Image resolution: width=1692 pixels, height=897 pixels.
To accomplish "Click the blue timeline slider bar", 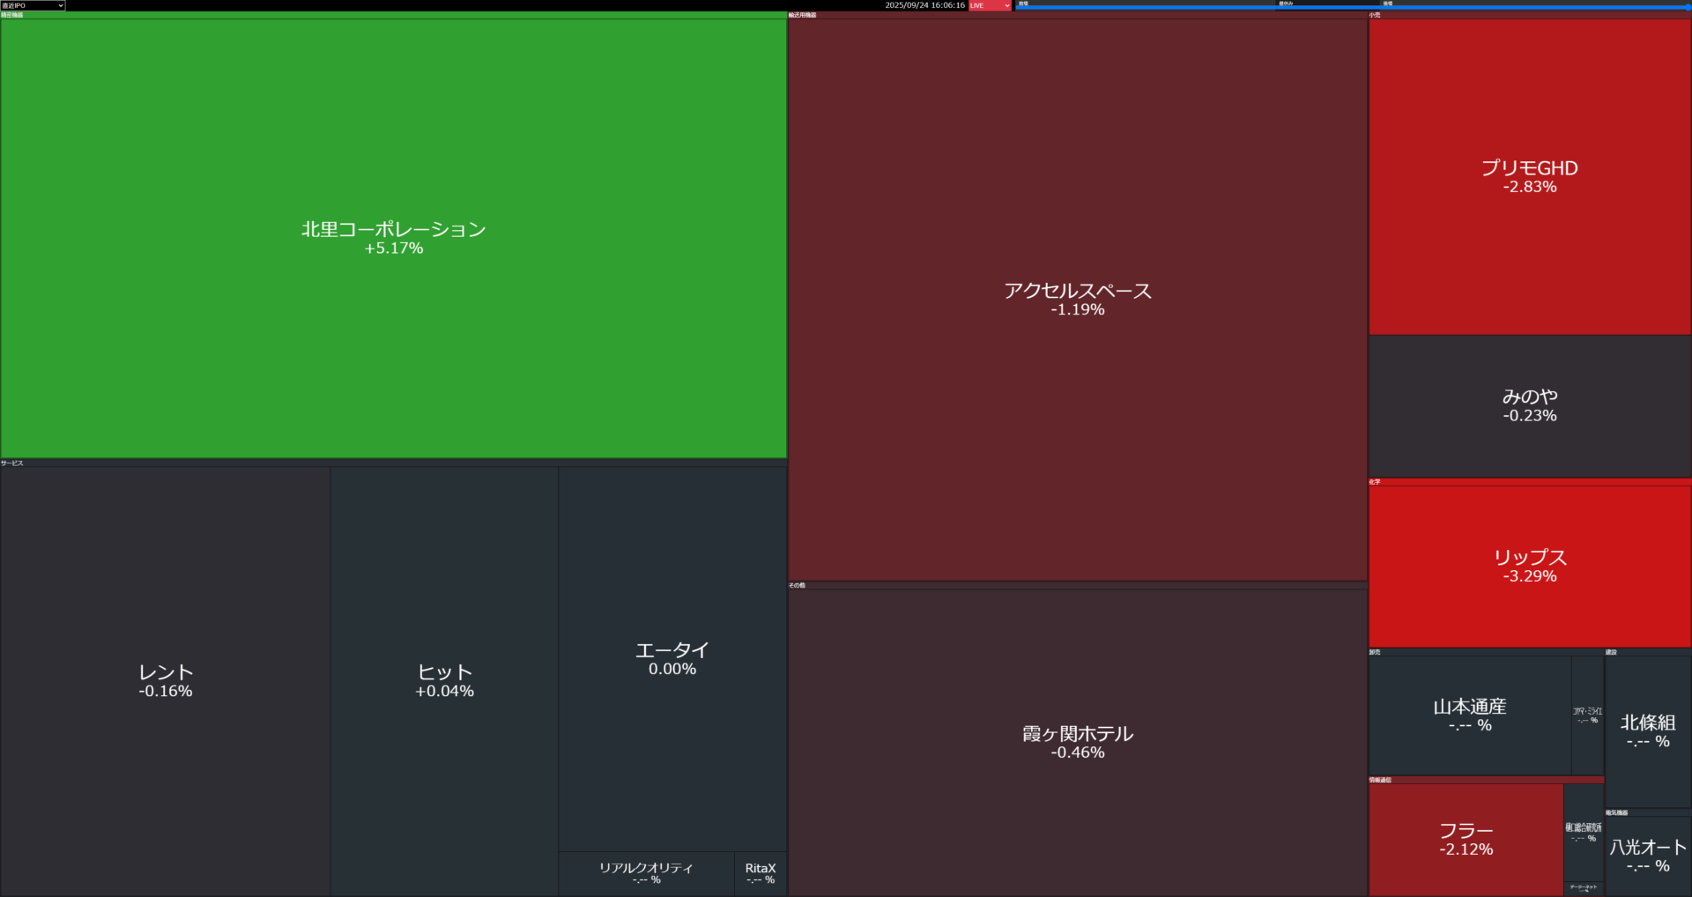I will coord(1353,7).
